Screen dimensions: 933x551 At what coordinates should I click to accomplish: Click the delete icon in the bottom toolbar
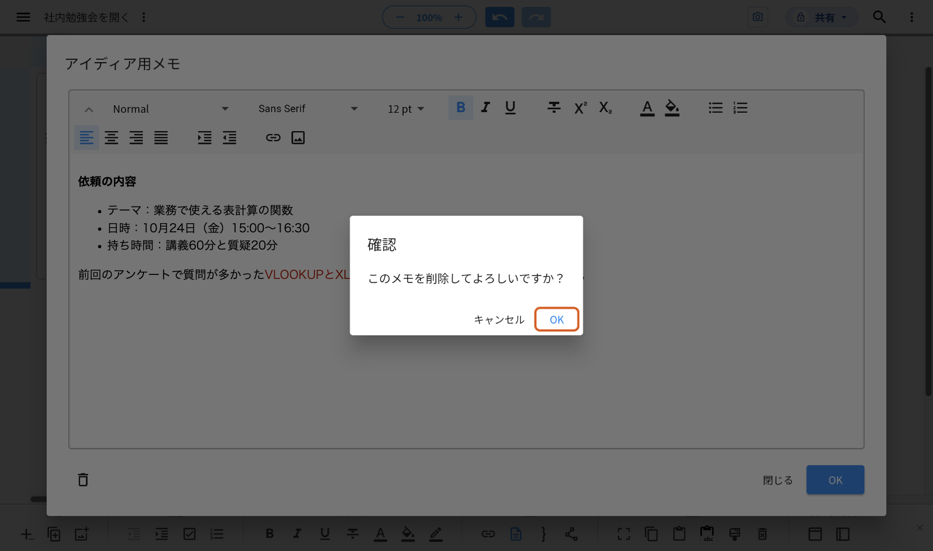click(763, 534)
